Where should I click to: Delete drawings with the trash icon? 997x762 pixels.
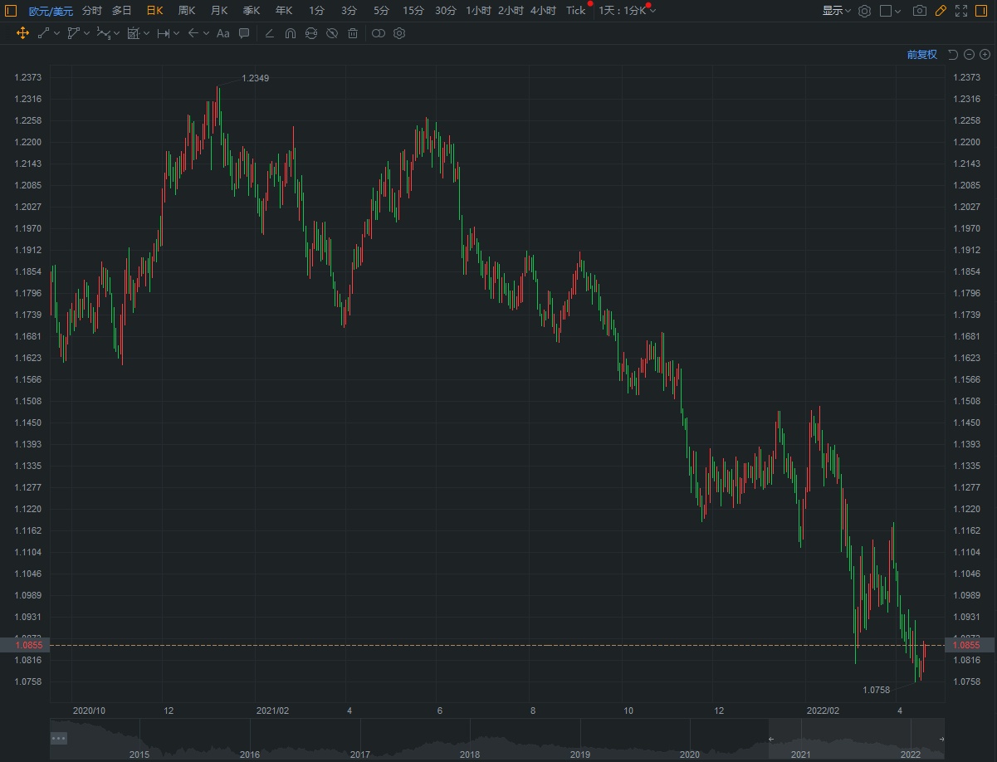tap(353, 33)
